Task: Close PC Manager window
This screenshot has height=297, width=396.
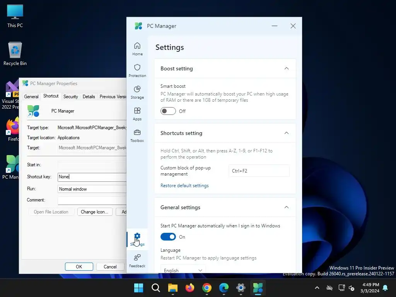Action: [x=293, y=26]
